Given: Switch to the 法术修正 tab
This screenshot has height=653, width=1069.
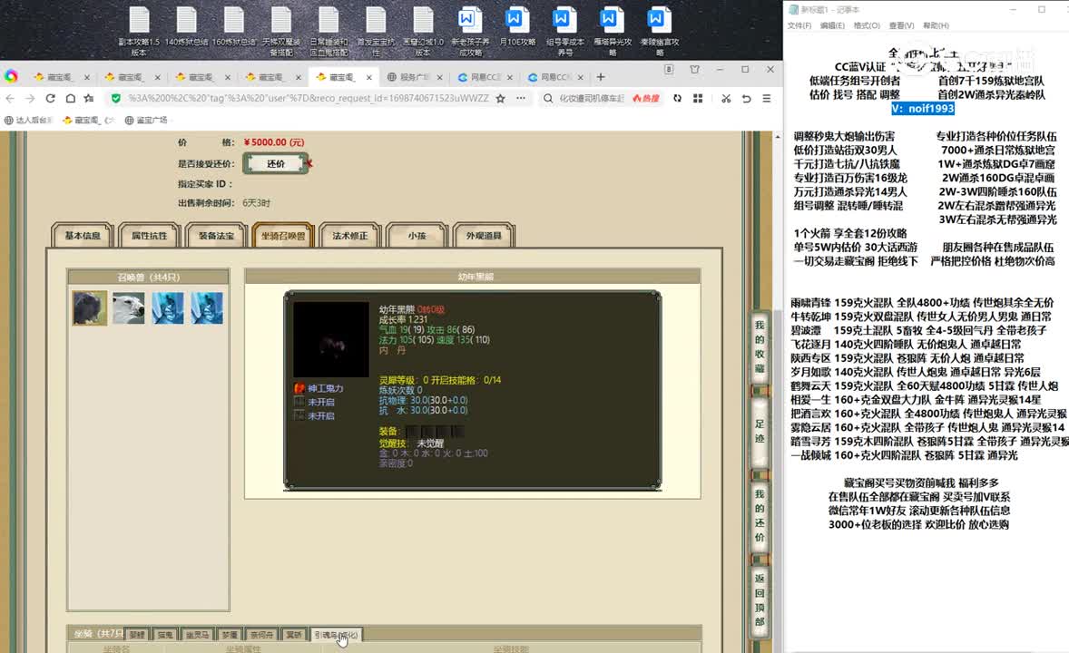Looking at the screenshot, I should pos(349,236).
